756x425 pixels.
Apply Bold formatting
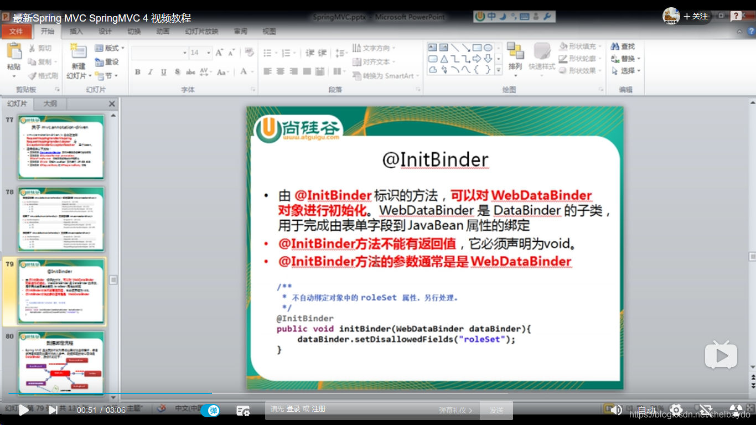click(138, 72)
